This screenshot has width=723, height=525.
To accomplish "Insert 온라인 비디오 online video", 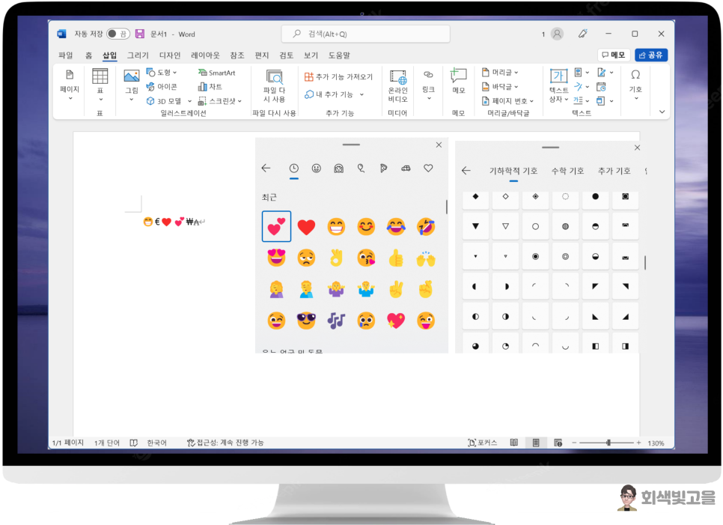I will click(397, 86).
